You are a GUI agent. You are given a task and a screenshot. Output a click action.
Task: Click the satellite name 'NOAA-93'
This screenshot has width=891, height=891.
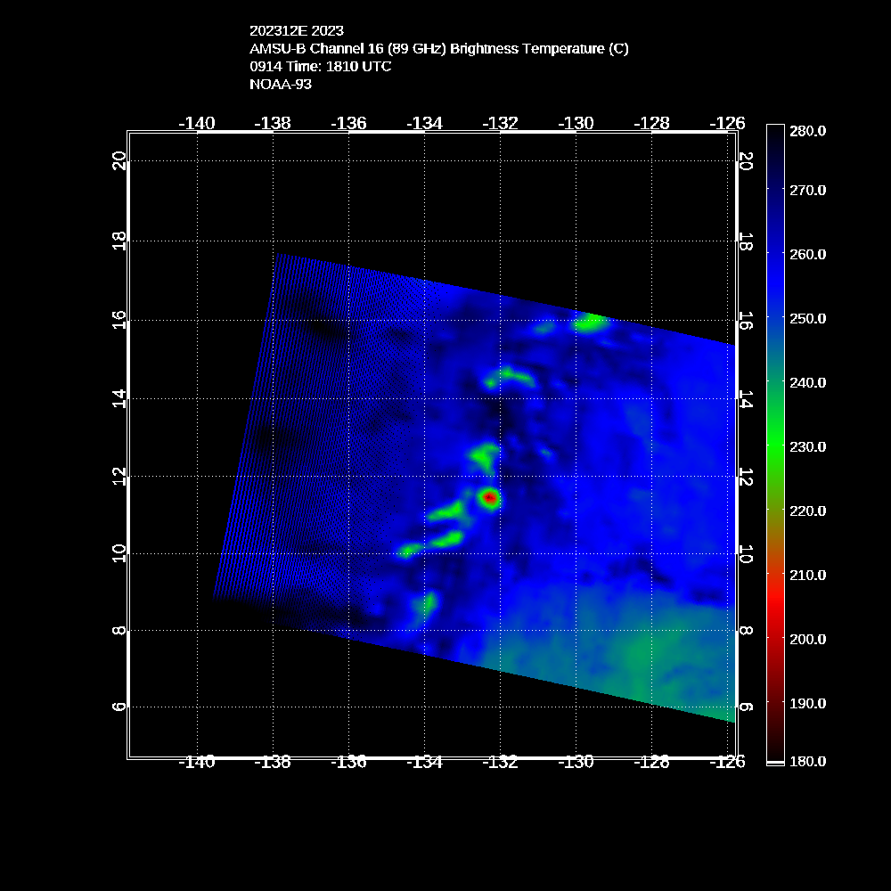[281, 84]
